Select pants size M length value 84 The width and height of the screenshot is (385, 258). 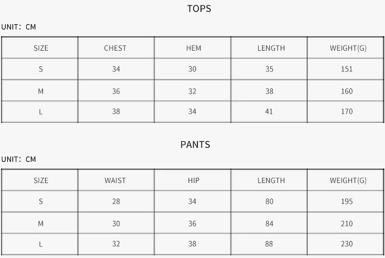[269, 224]
